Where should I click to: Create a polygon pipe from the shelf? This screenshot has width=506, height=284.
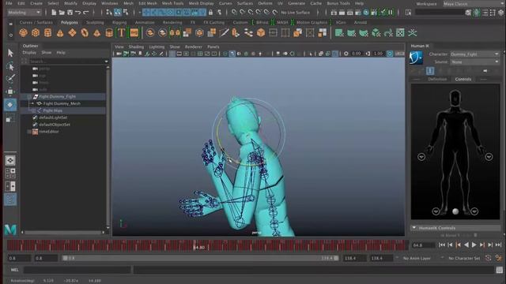coord(109,32)
